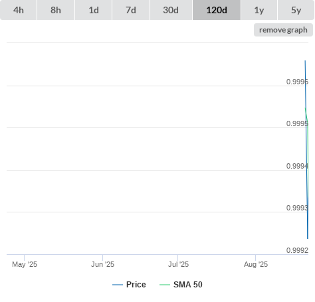Select the 8h time range tab
Screen dimensions: 315x302
56,10
